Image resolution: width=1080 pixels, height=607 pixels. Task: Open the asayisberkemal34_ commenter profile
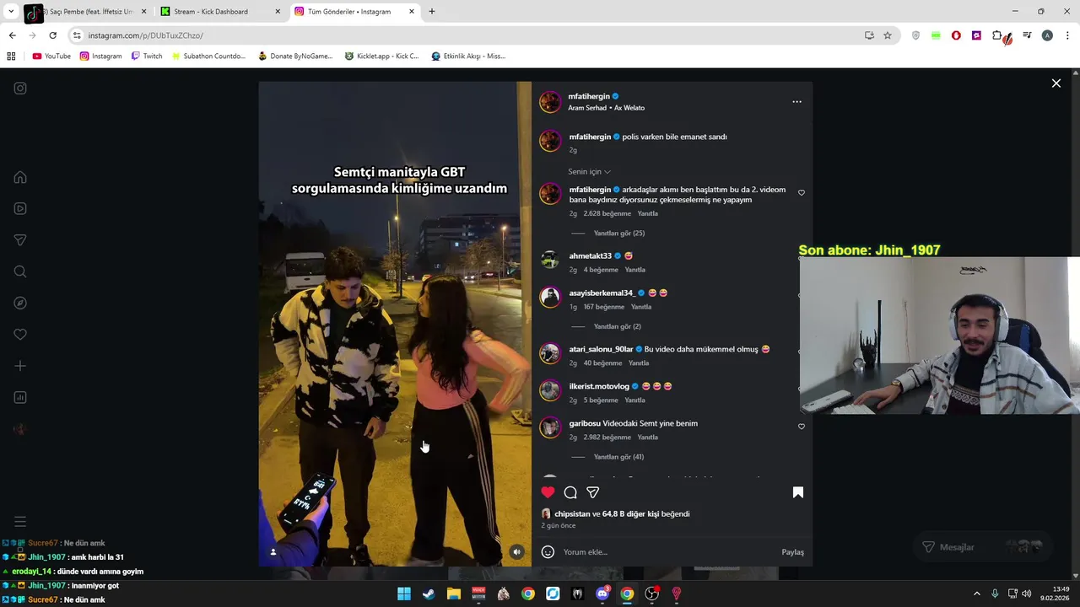point(602,293)
